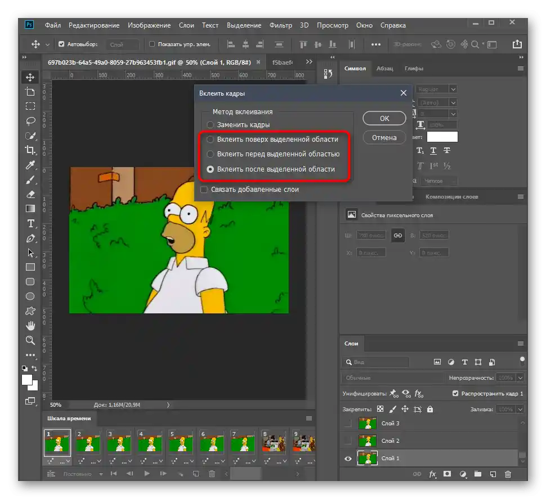Viewport: 546px width, 499px height.
Task: Select the Eyedropper tool
Action: pos(30,165)
